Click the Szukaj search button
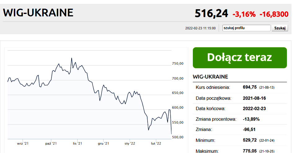Screen dimensions: 294x153 pos(280,28)
